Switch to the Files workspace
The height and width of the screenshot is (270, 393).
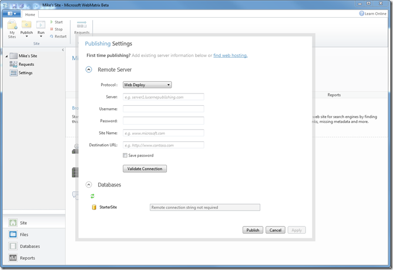(x=34, y=235)
